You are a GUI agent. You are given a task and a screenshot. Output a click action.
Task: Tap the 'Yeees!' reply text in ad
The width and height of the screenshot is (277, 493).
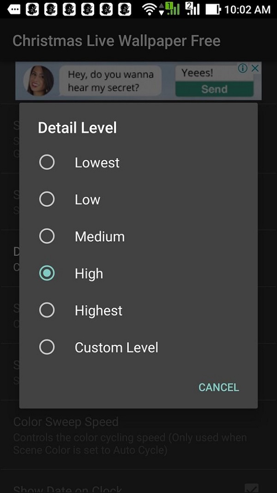point(197,73)
